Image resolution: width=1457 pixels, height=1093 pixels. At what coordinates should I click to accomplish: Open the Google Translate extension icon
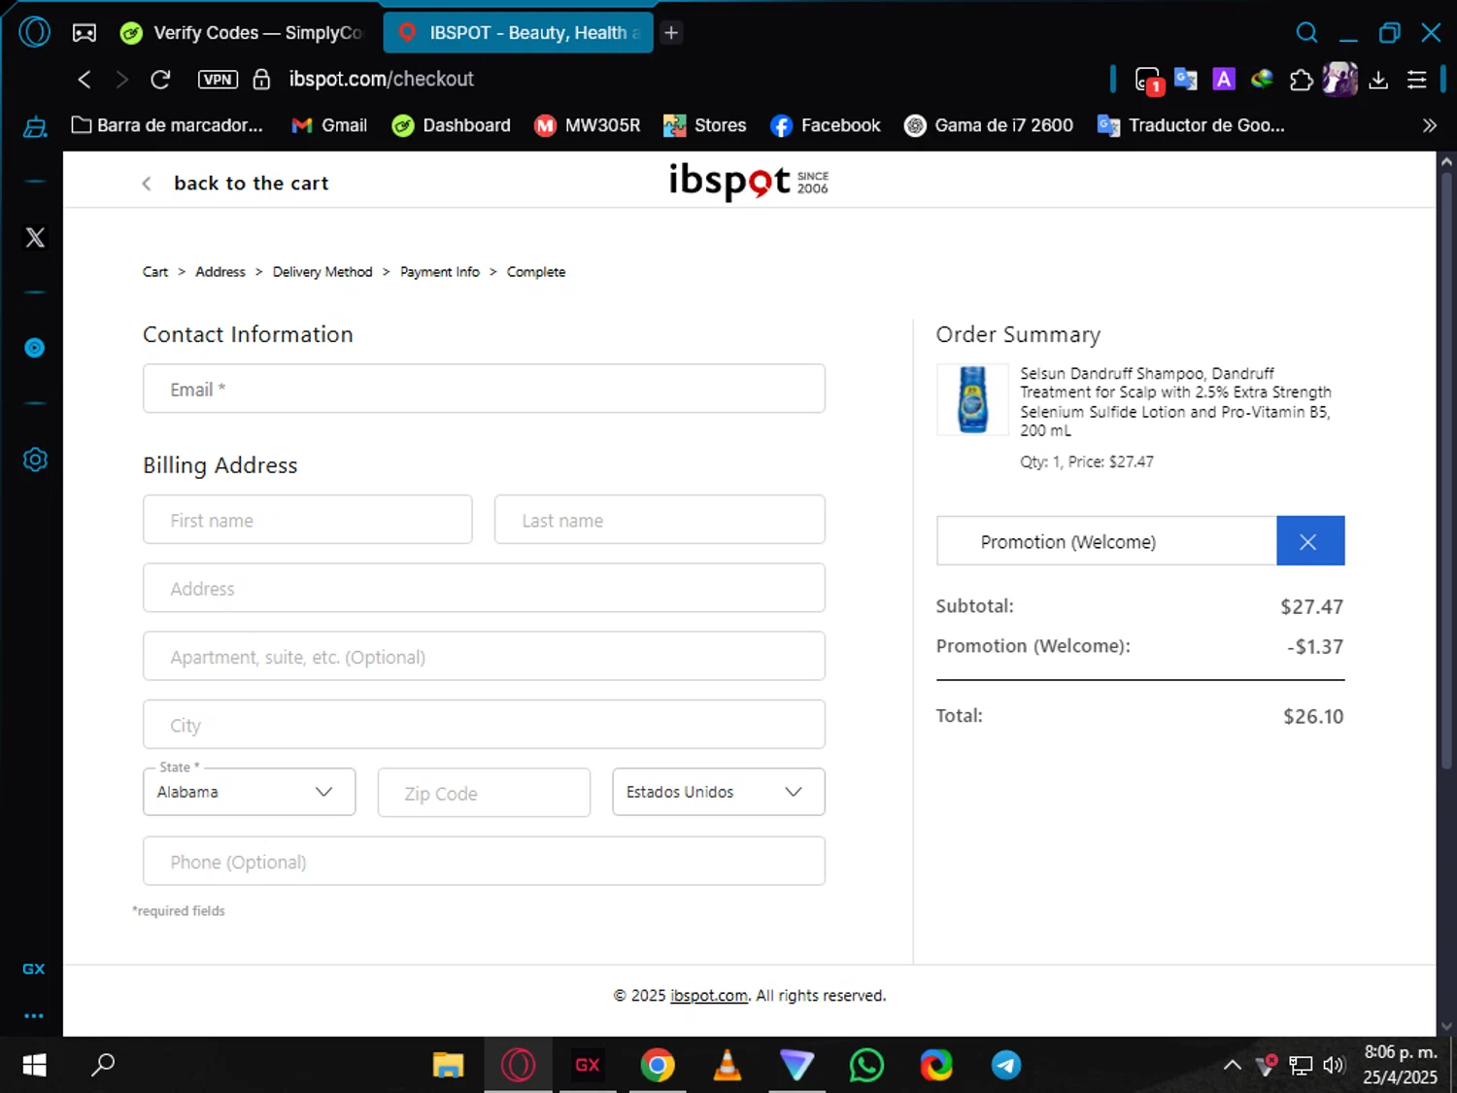point(1185,80)
